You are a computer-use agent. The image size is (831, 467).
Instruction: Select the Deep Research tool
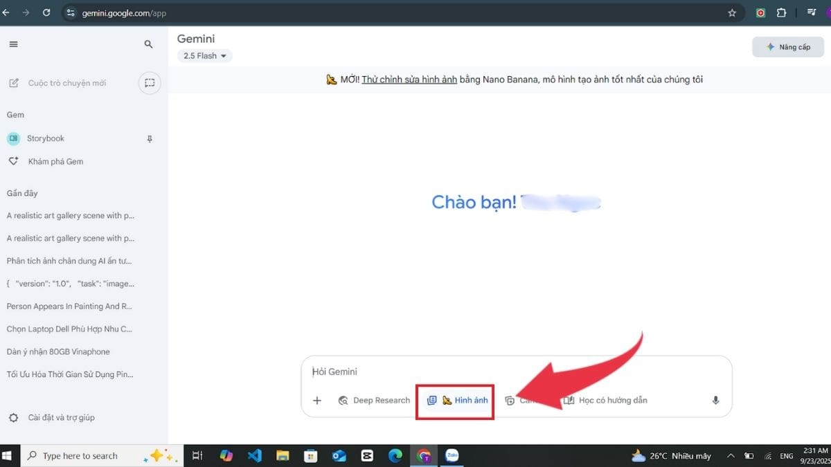(374, 401)
